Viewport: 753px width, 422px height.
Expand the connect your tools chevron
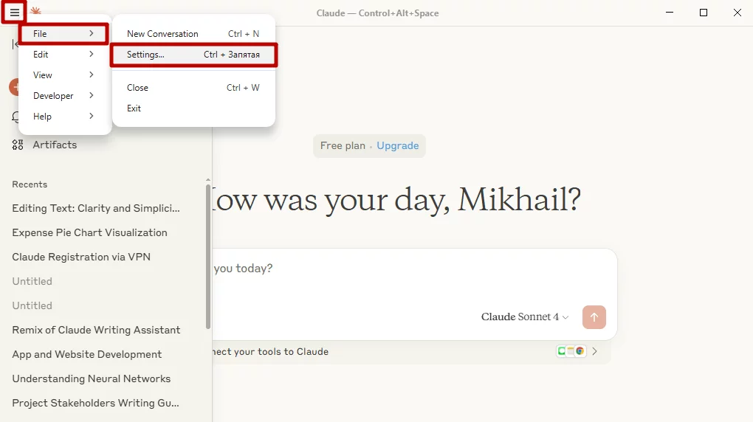(594, 351)
